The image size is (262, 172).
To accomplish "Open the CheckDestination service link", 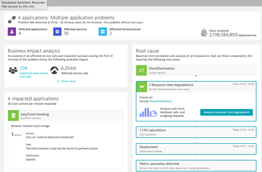I will click(x=161, y=101).
